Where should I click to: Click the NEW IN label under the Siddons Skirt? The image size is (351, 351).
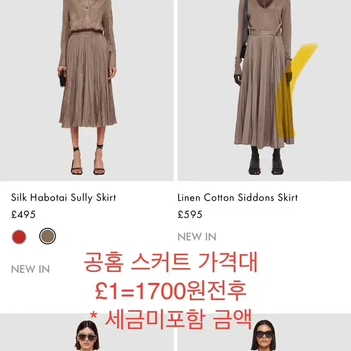[197, 237]
